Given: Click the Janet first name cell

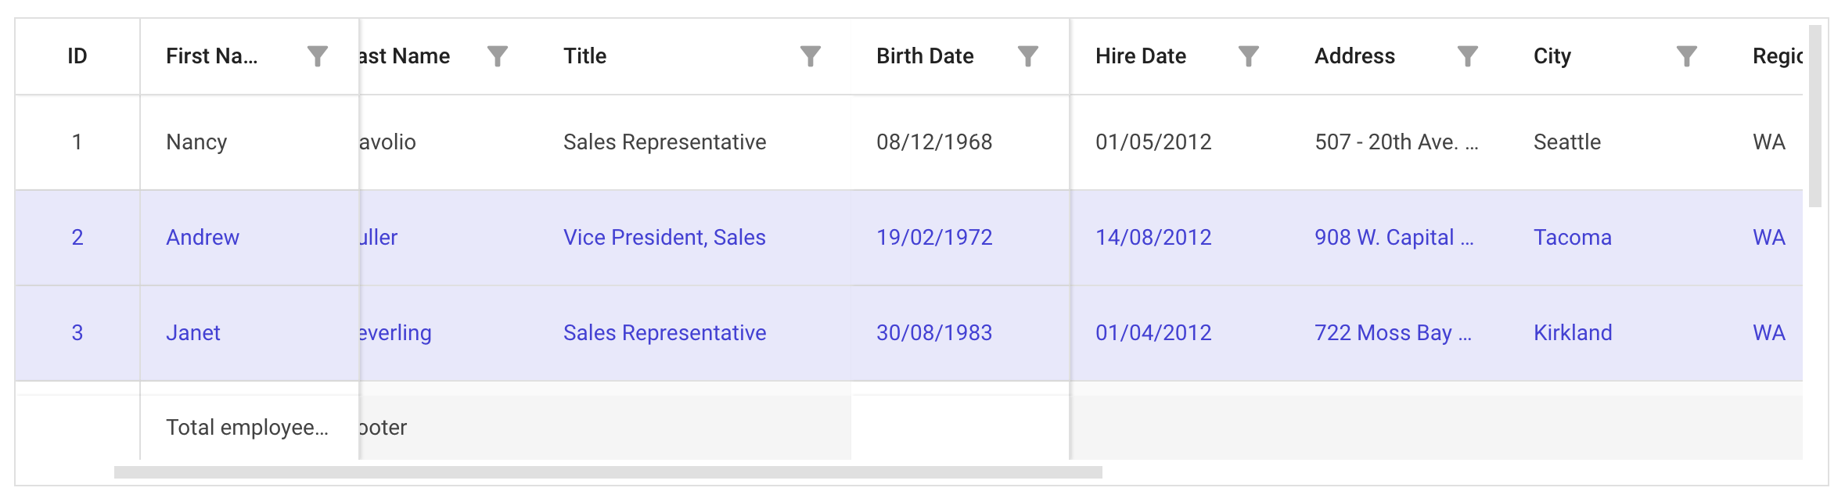Looking at the screenshot, I should 193,333.
